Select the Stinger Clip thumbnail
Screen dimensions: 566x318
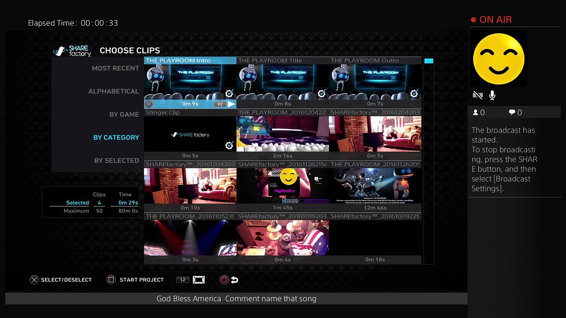pos(190,134)
